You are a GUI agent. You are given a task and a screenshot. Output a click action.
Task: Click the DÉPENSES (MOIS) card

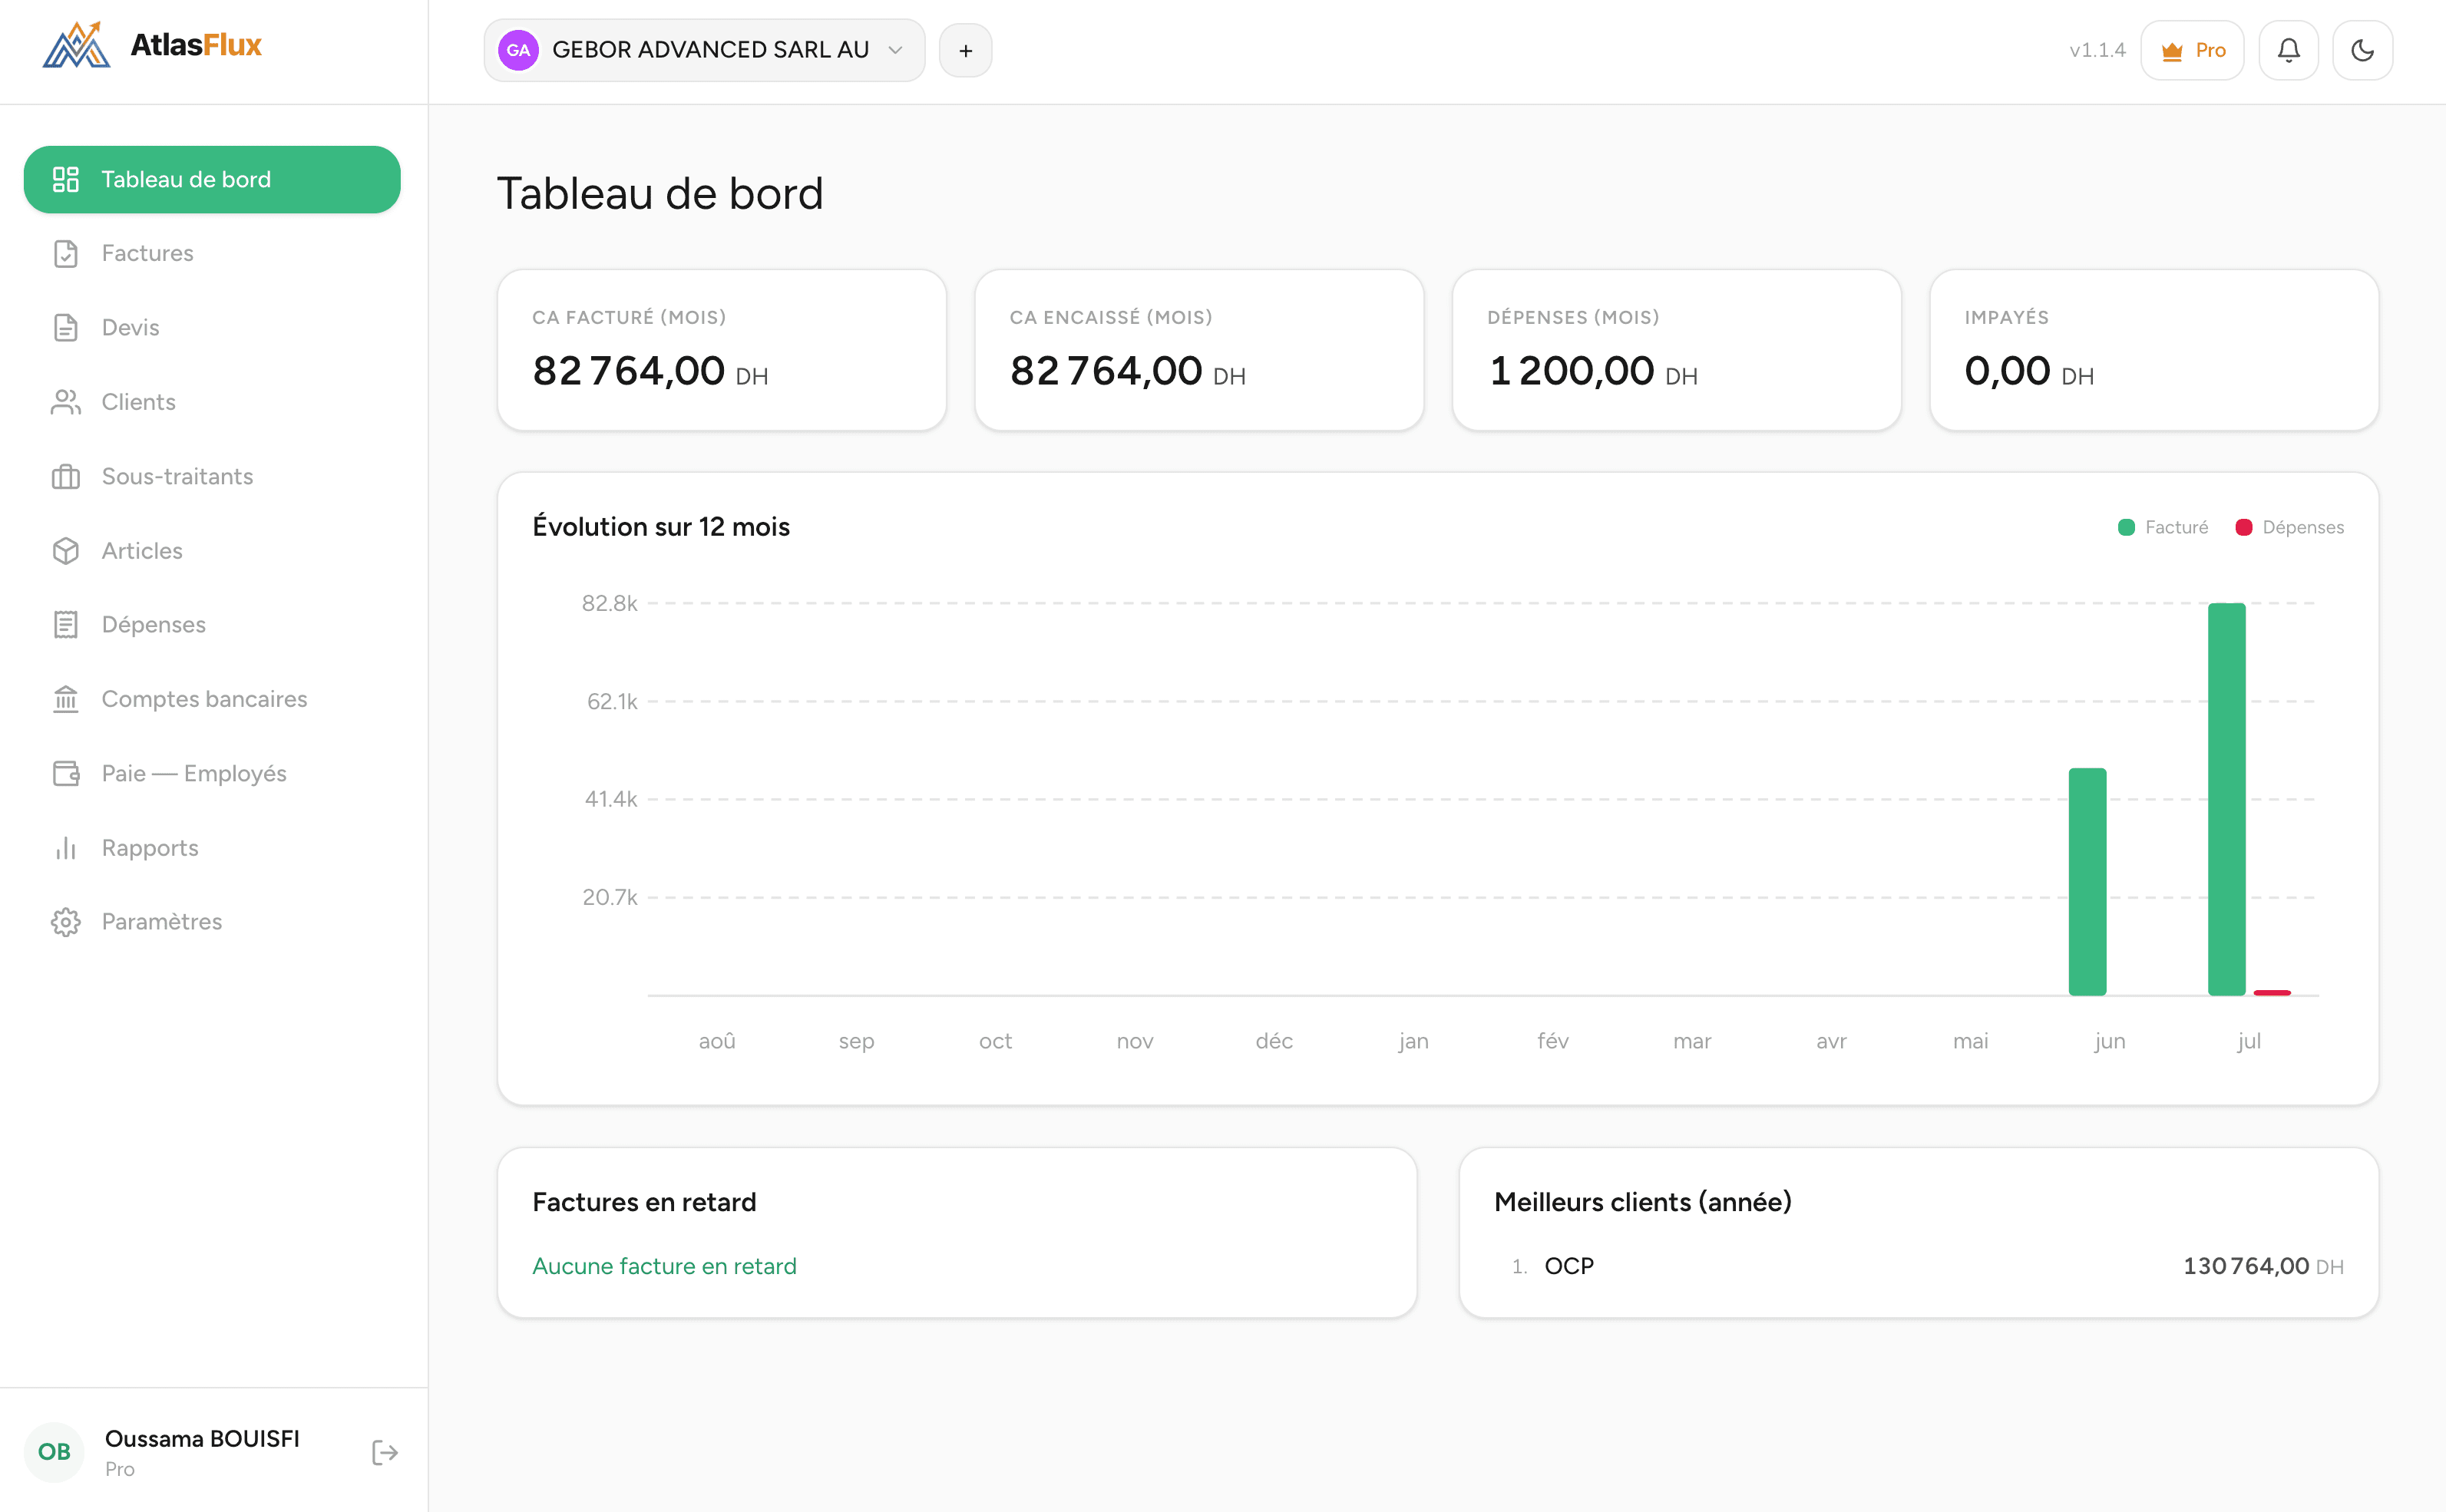(1676, 350)
